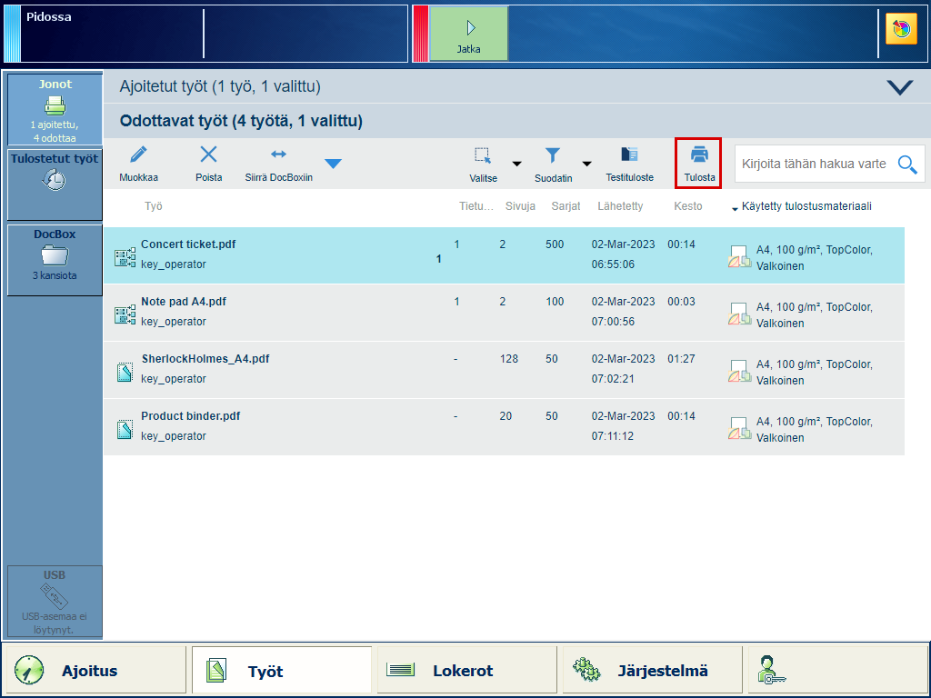Click 500 sets for Concert ticket
This screenshot has height=698, width=931.
(x=555, y=244)
